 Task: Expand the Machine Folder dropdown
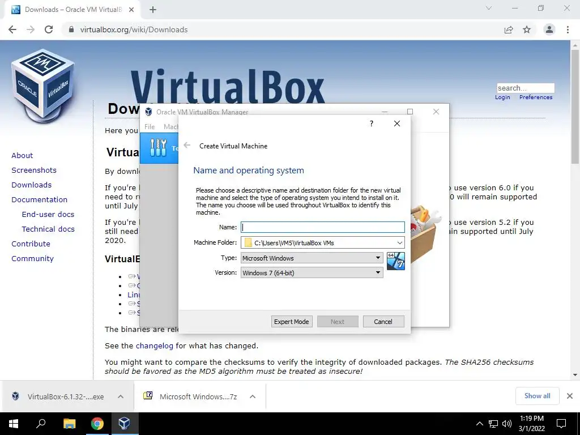pyautogui.click(x=400, y=242)
